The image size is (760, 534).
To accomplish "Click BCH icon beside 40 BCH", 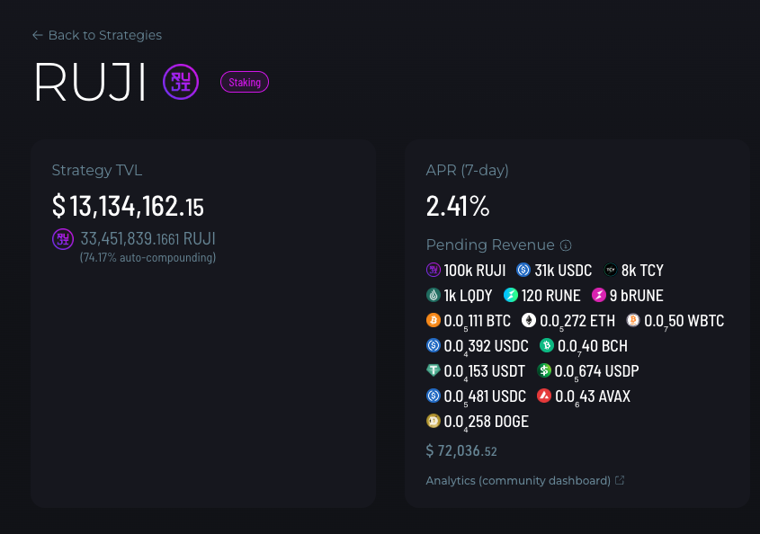I will [547, 345].
